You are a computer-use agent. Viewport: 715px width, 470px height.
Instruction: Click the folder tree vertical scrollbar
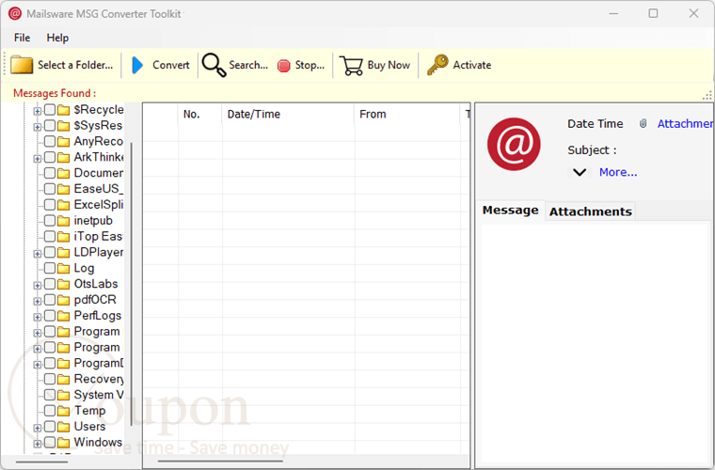pos(132,284)
